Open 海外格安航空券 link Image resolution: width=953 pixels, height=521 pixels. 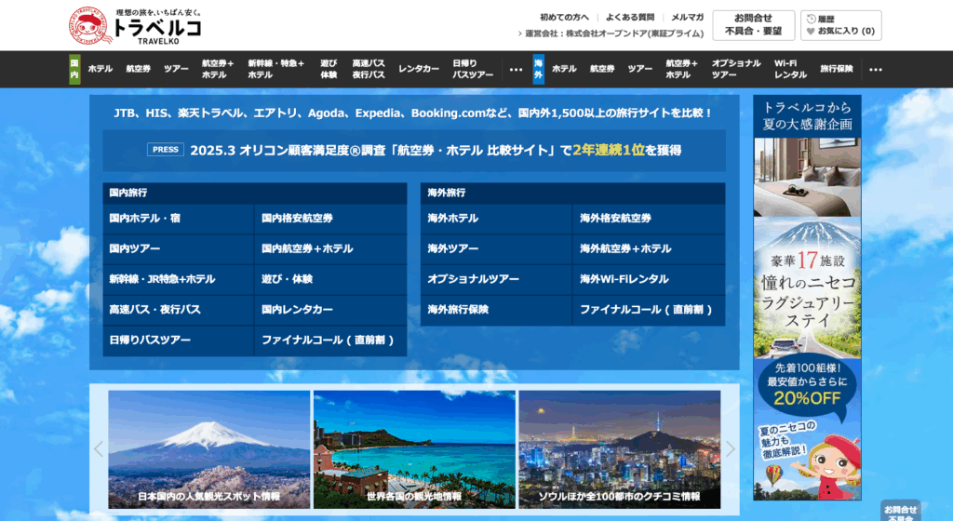click(649, 219)
